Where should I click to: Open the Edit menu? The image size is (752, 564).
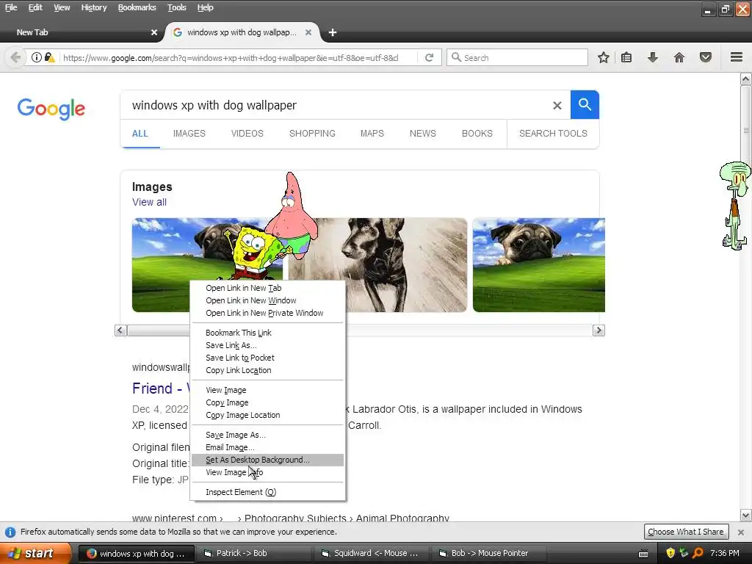point(35,7)
